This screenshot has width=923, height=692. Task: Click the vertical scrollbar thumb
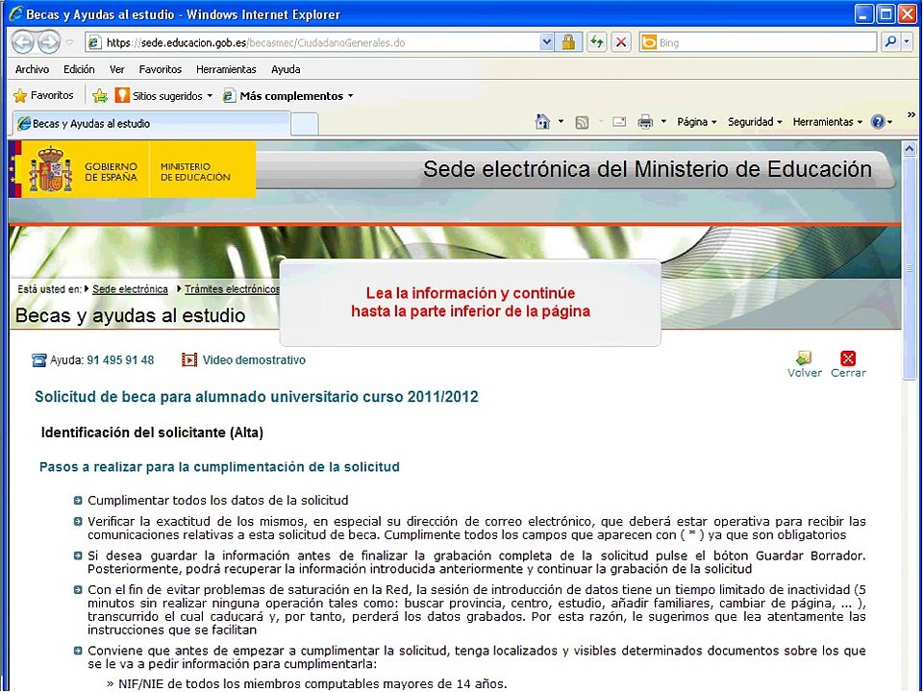pos(910,269)
